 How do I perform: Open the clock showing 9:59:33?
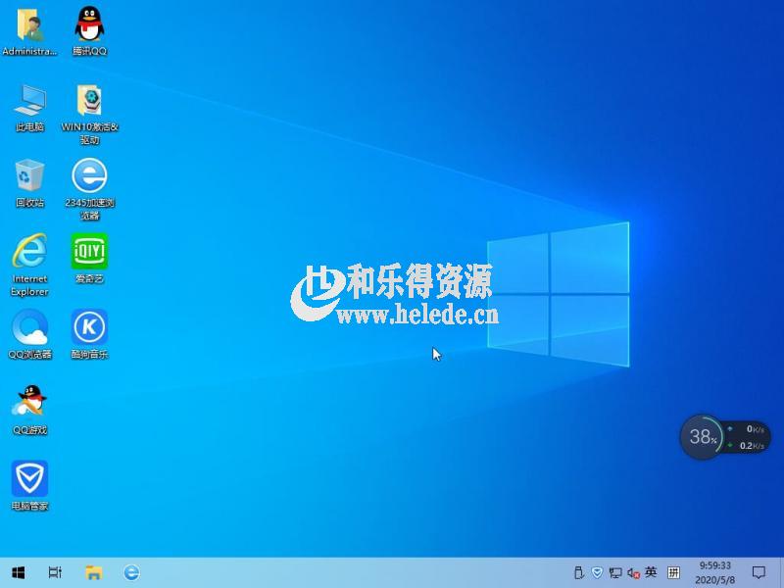pyautogui.click(x=715, y=572)
